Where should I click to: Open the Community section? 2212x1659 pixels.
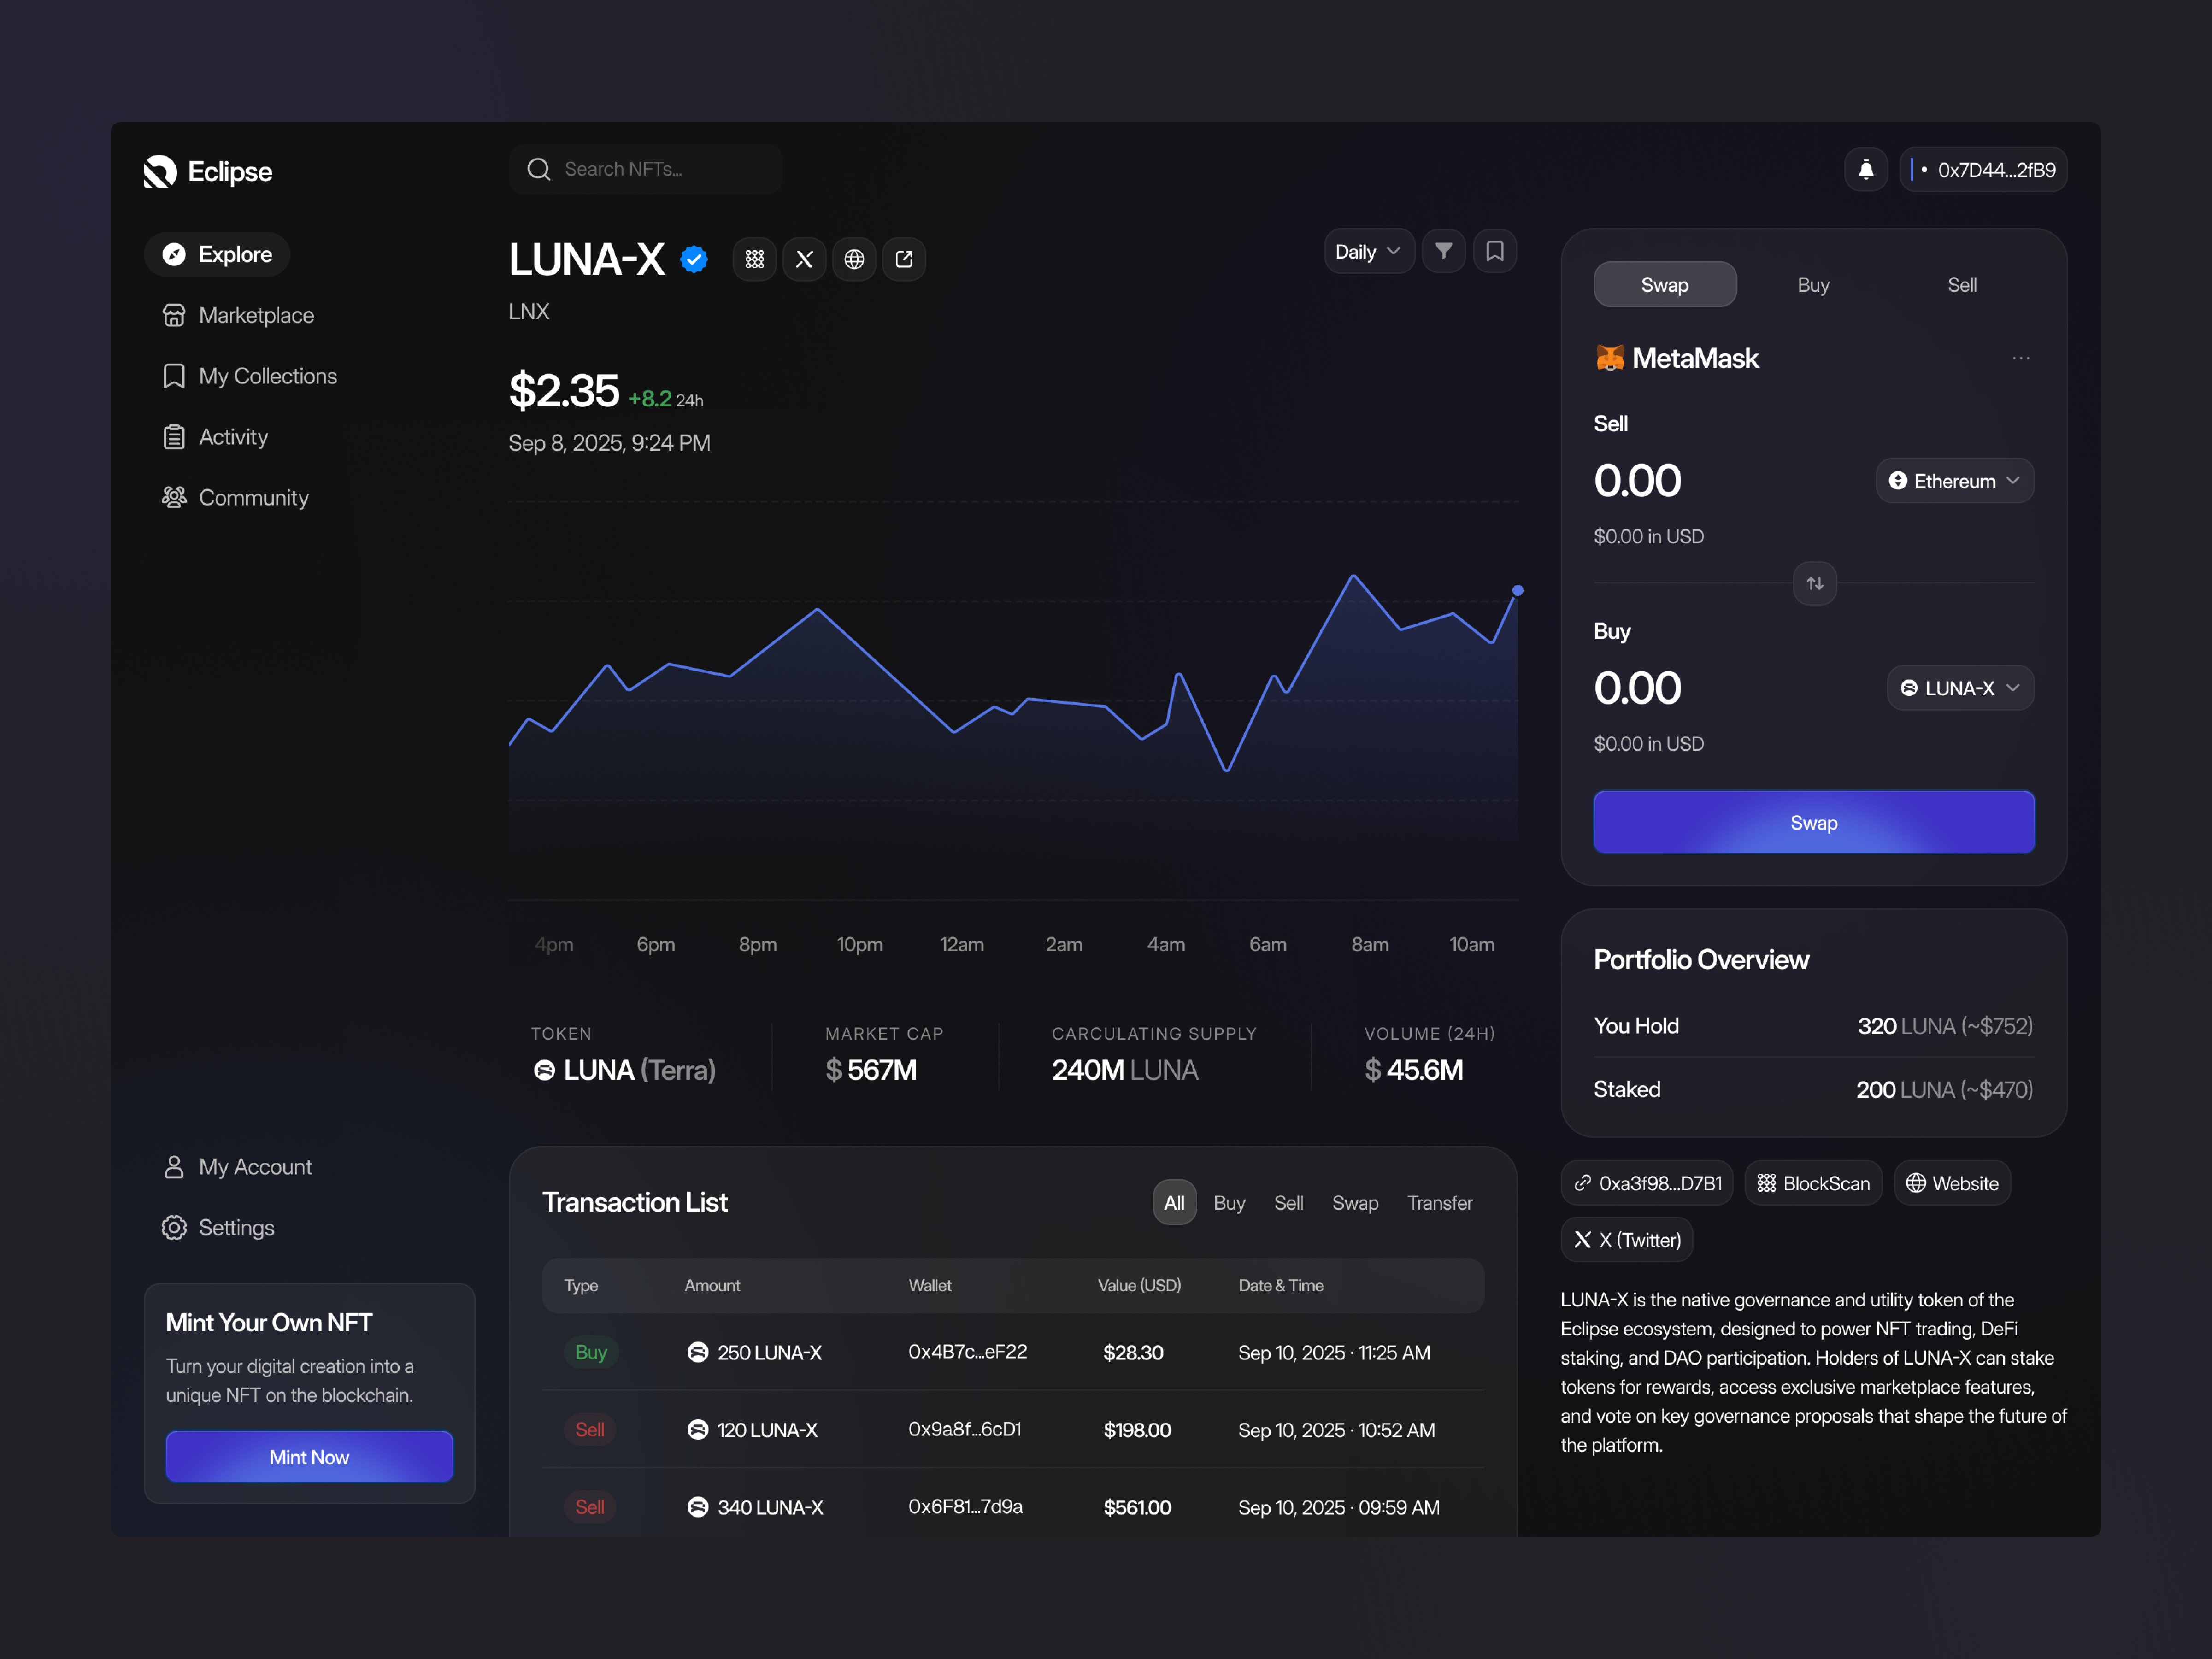coord(253,497)
